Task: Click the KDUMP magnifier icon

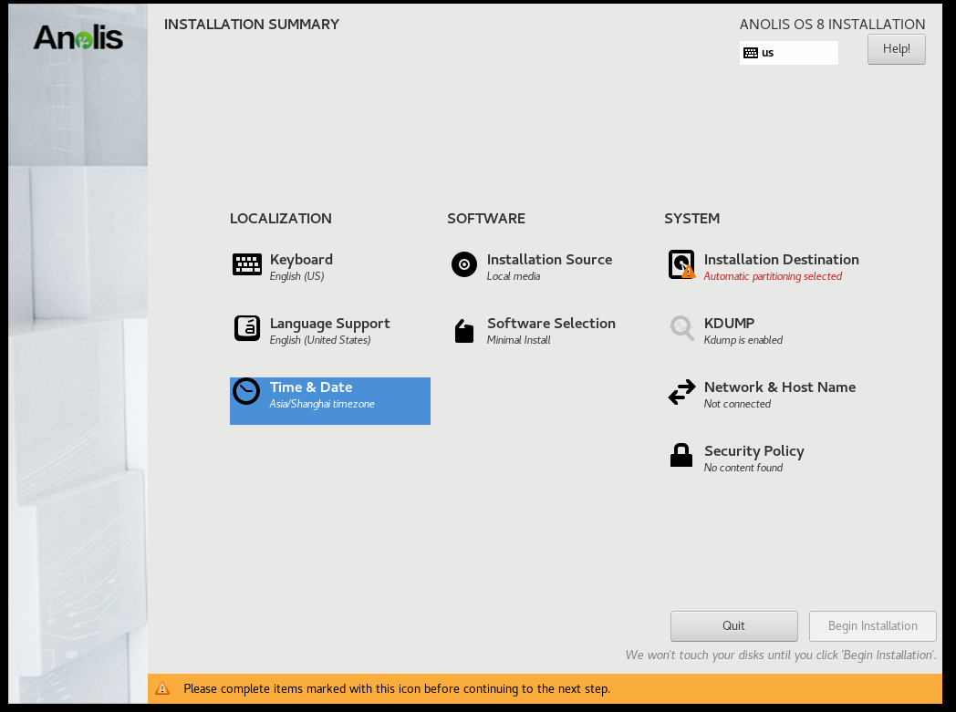Action: 681,328
